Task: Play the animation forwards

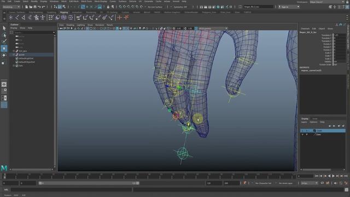Action: click(x=333, y=176)
